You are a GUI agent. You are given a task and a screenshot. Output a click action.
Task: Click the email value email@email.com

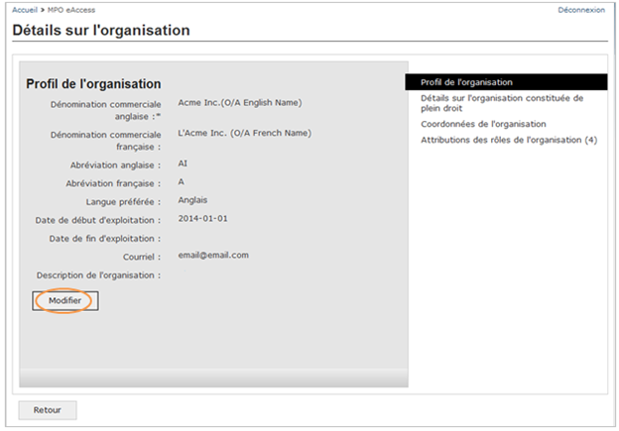pyautogui.click(x=213, y=255)
